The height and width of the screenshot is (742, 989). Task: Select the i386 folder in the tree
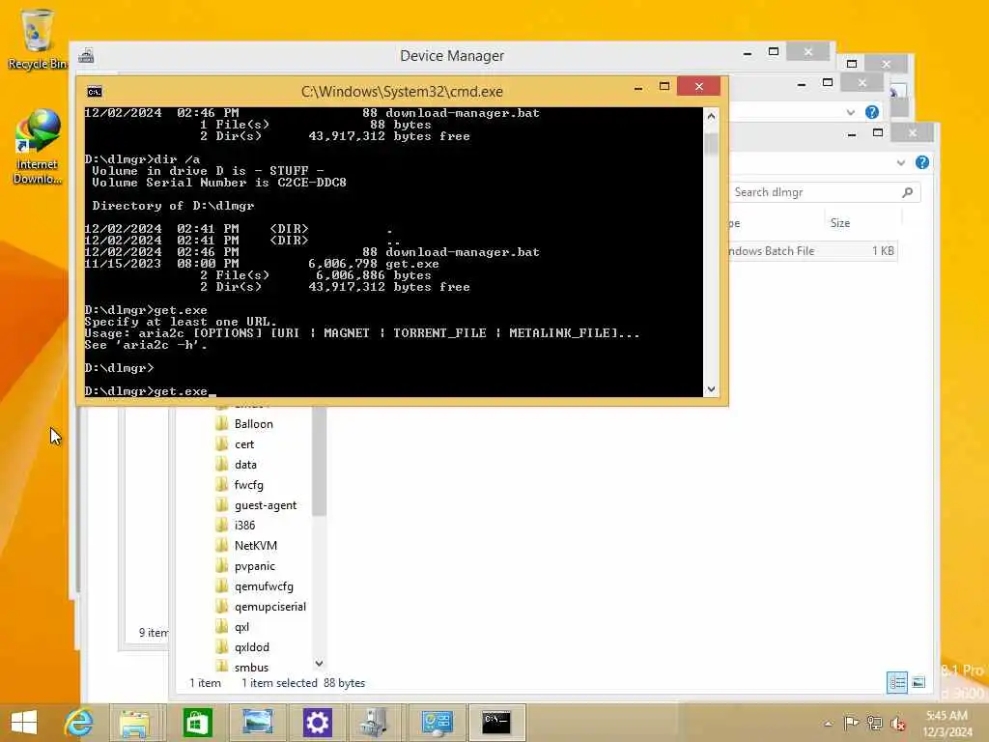pos(244,525)
